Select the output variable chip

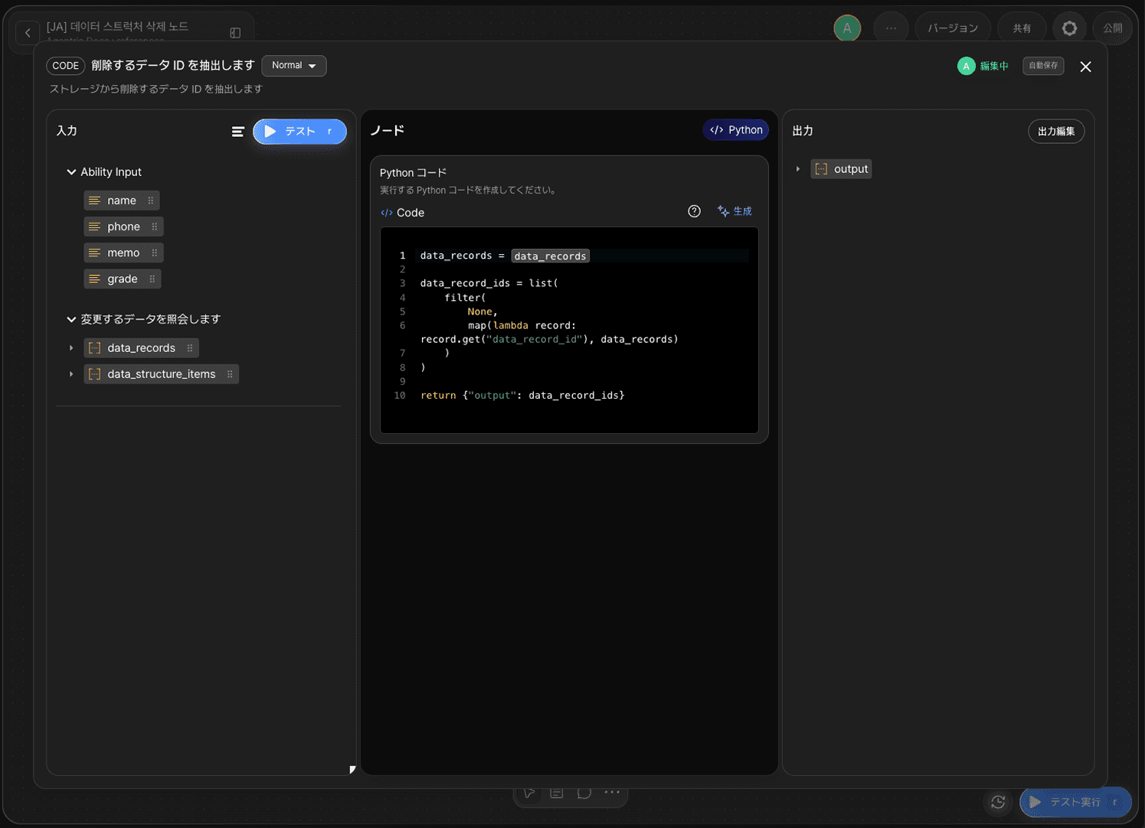click(x=841, y=169)
